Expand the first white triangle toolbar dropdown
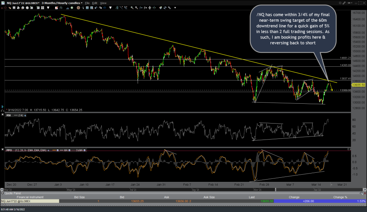Viewport: 367px width, 212px height. (48, 8)
